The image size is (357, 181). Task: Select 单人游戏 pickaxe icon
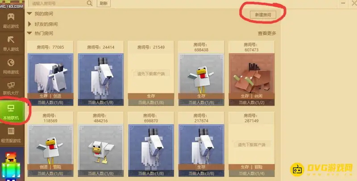11,40
